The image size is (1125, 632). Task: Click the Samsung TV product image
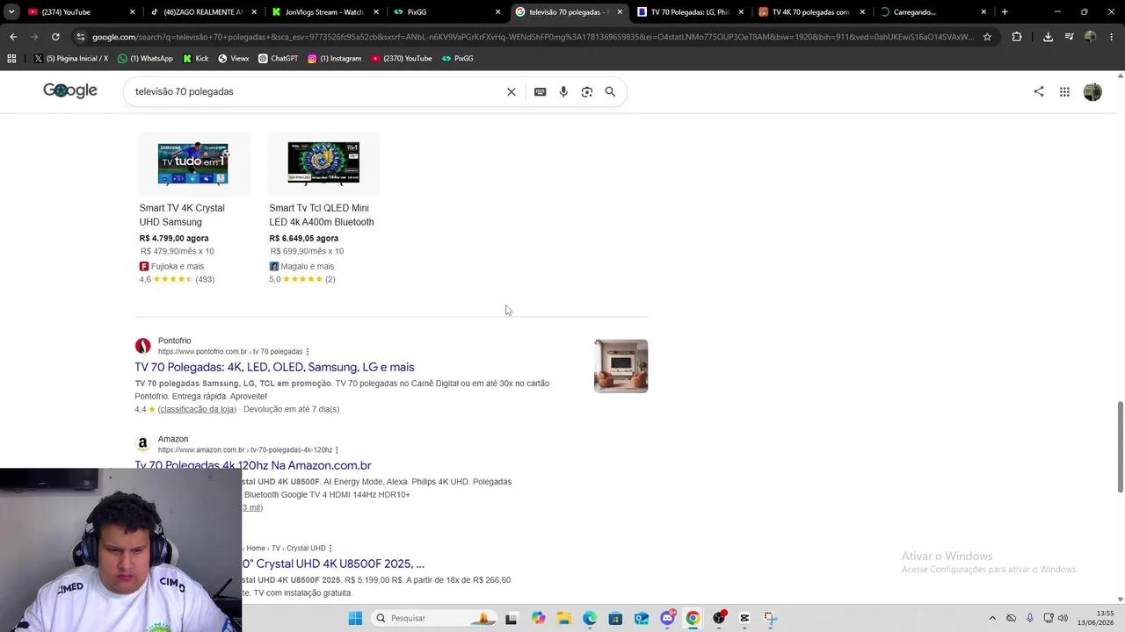(x=193, y=163)
